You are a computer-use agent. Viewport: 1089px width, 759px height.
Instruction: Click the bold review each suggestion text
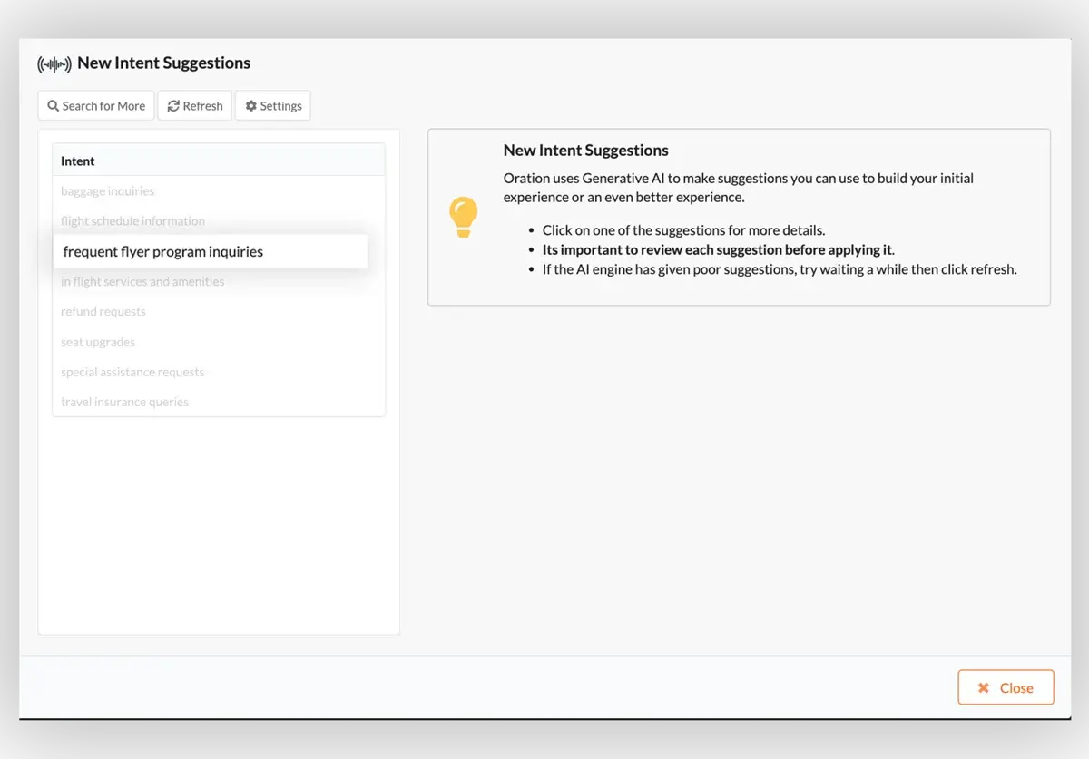pos(717,250)
